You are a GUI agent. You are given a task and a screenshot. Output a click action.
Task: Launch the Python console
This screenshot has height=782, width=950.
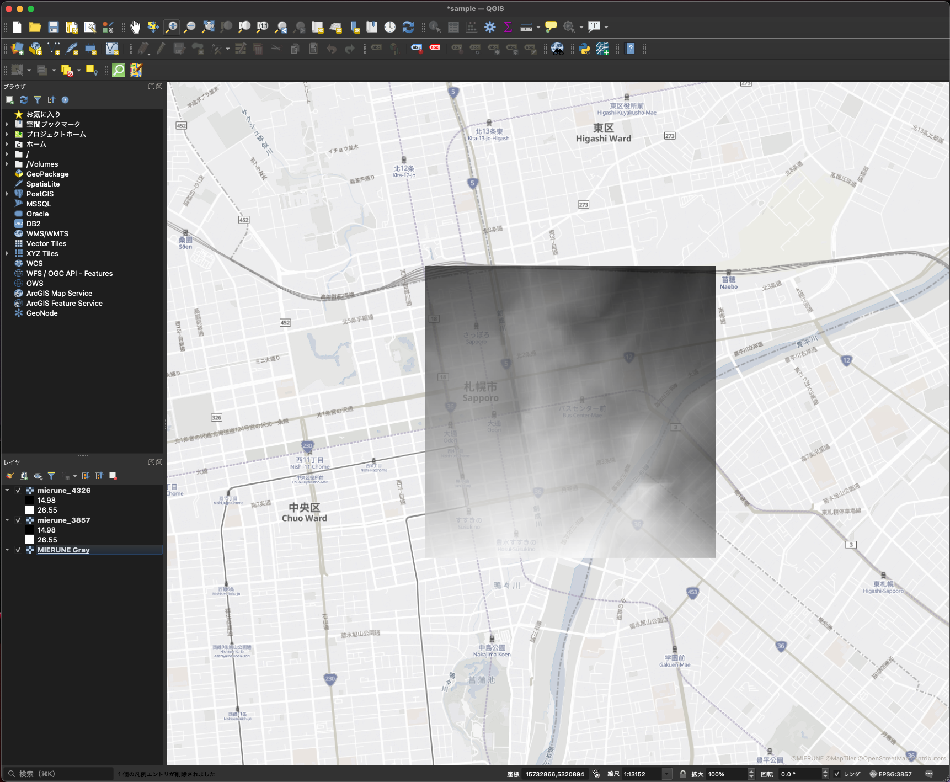(584, 49)
